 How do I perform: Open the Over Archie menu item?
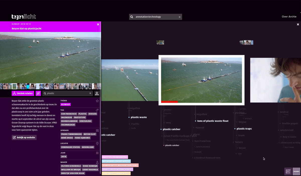click(x=289, y=17)
